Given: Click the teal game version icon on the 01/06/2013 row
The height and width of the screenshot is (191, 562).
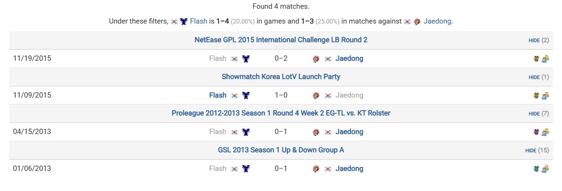Looking at the screenshot, I should [x=536, y=169].
